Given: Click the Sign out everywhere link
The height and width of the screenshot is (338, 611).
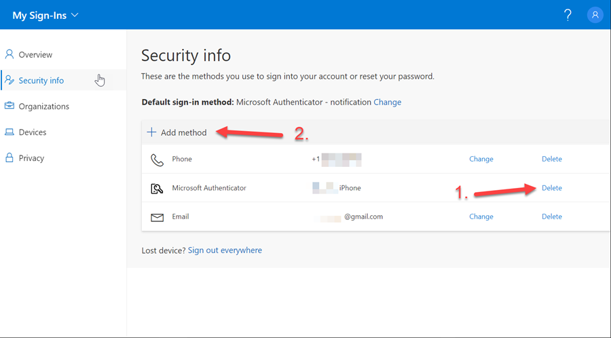Looking at the screenshot, I should (225, 250).
